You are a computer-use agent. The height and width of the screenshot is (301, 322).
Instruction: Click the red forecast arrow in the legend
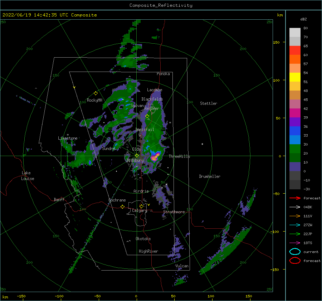coord(295,198)
